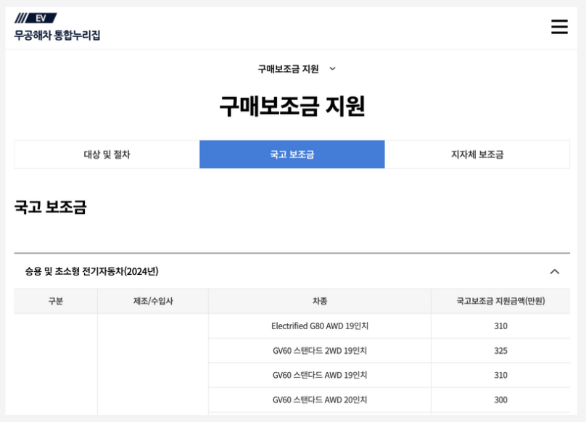
Task: Collapse the 승용 및 초소형 전기자동차(2024년) section
Action: coord(555,271)
